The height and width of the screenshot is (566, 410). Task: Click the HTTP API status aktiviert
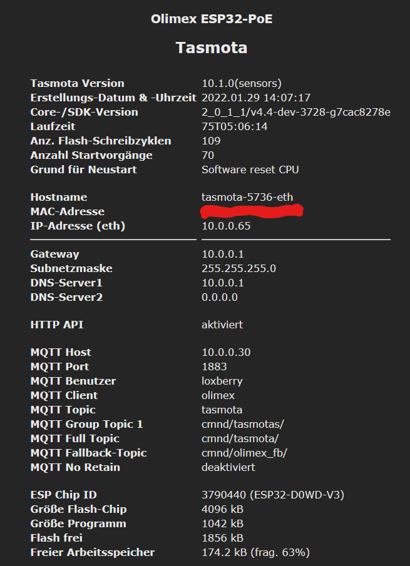(222, 325)
